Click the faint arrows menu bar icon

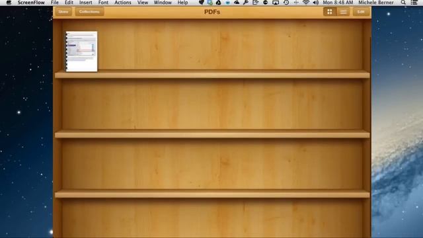click(296, 3)
